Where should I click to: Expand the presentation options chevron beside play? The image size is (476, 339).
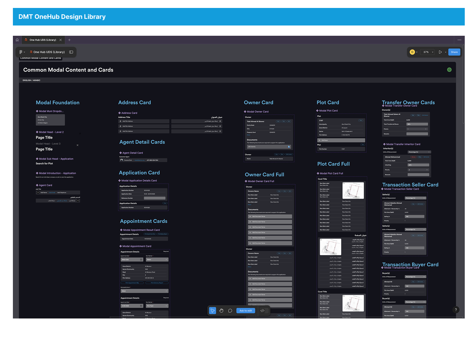pos(446,52)
